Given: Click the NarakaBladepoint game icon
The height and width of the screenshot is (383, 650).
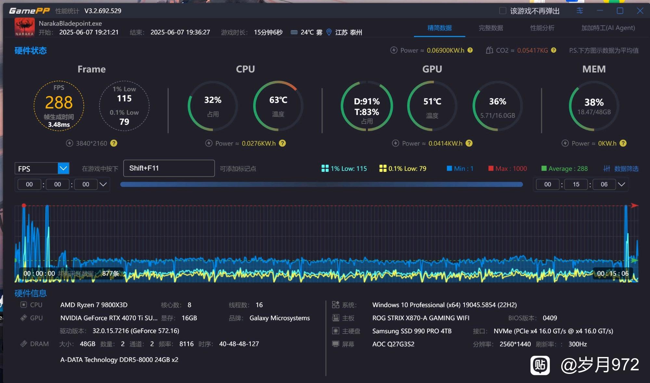Looking at the screenshot, I should coord(24,28).
